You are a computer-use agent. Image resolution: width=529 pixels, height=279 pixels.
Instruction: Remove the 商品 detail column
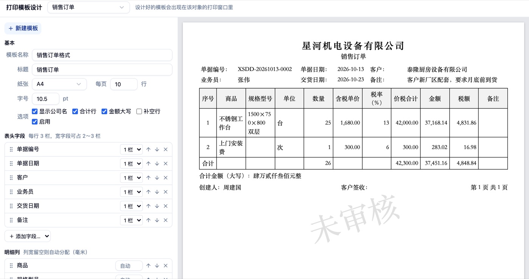click(166, 266)
